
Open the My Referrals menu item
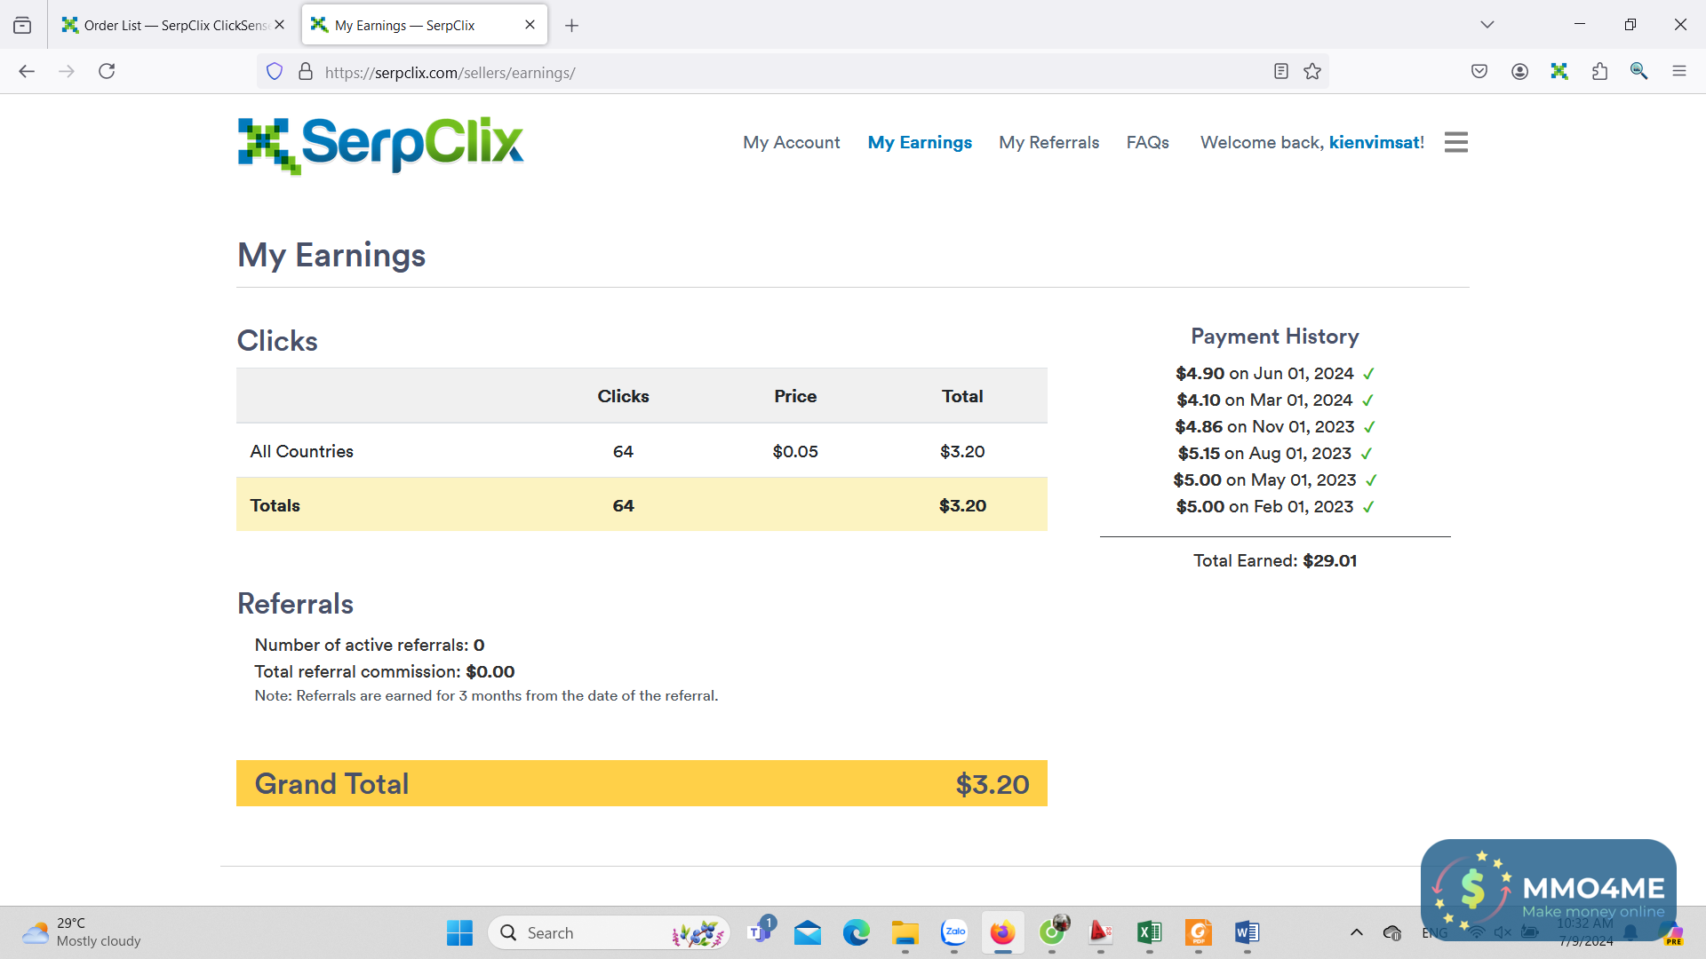pyautogui.click(x=1048, y=142)
